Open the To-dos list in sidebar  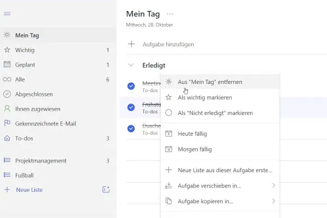pos(58,138)
